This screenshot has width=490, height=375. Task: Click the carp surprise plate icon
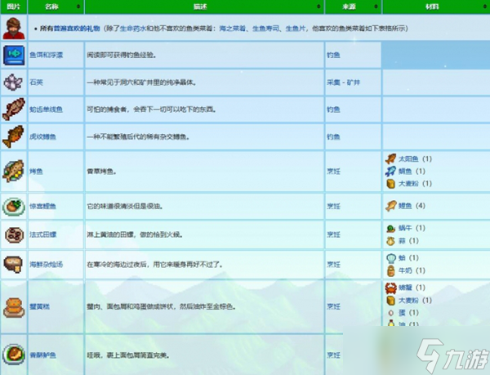[x=14, y=206]
